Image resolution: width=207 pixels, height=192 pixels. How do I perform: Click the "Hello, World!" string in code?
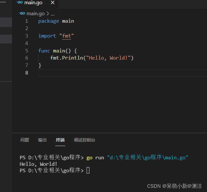click(110, 58)
